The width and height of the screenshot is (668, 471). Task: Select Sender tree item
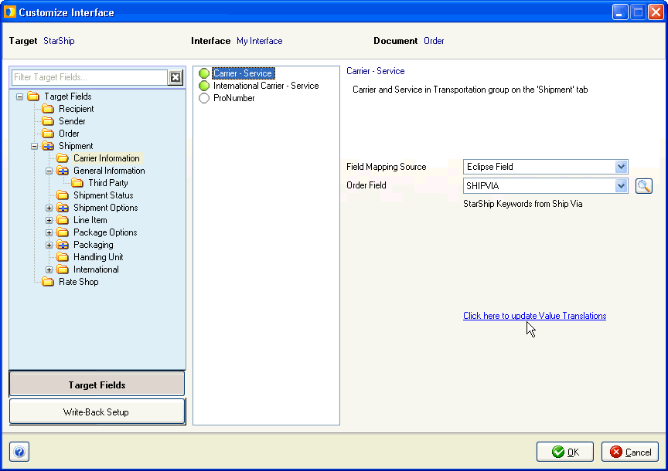coord(72,121)
